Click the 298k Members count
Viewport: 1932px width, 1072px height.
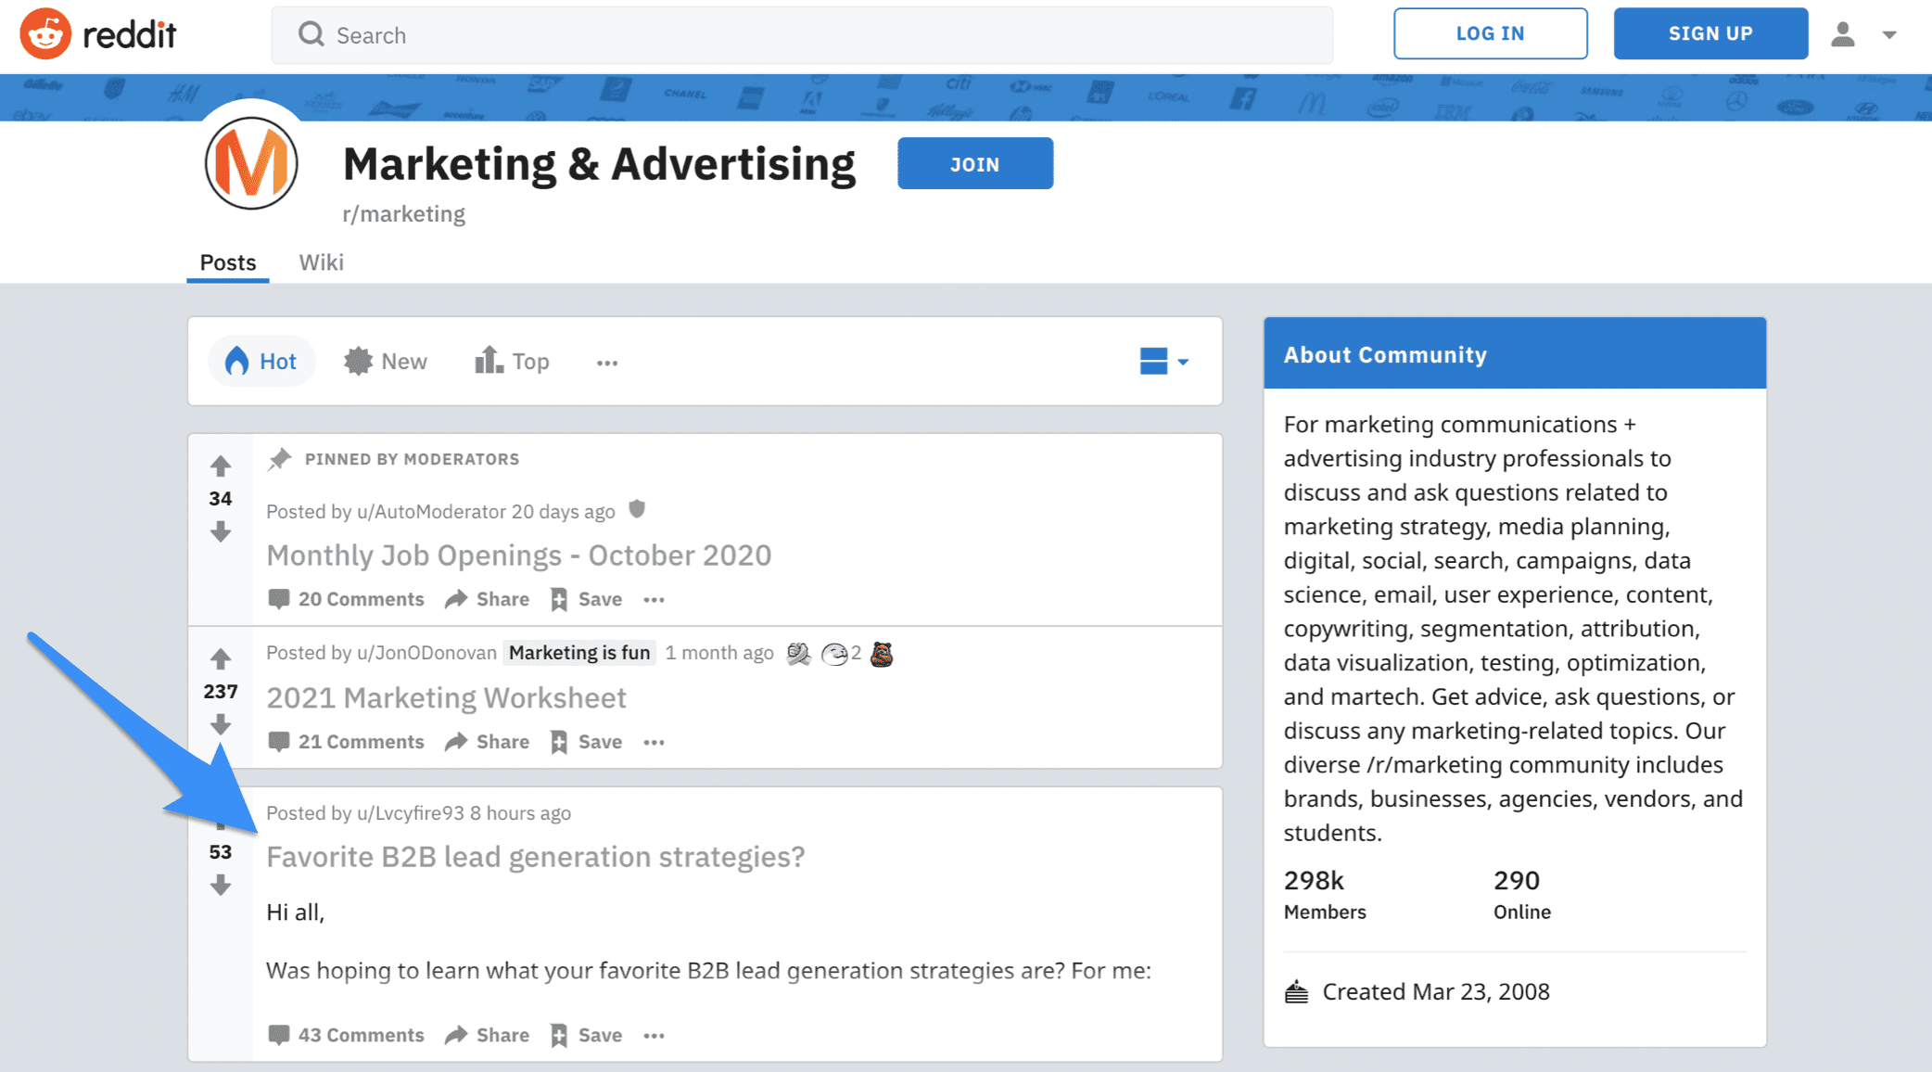pyautogui.click(x=1325, y=894)
